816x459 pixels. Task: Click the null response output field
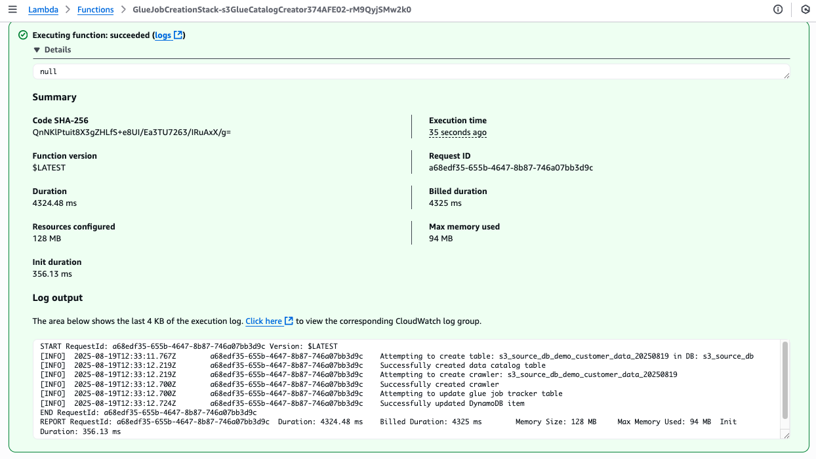tap(411, 71)
